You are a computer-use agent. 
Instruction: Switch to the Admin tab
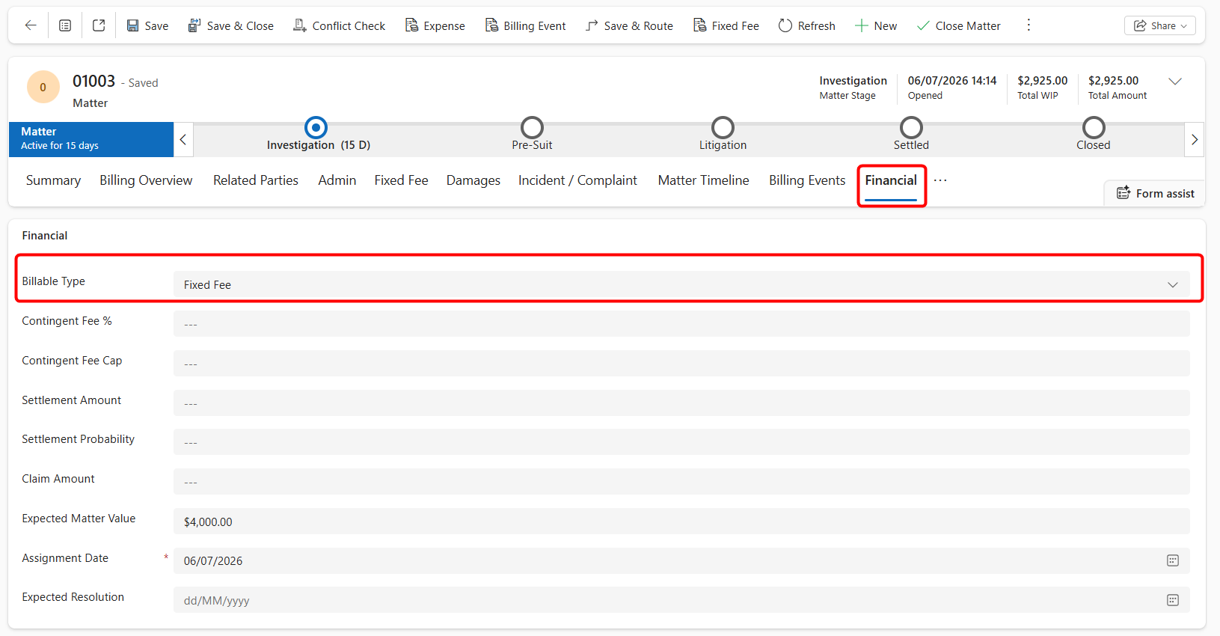(337, 180)
